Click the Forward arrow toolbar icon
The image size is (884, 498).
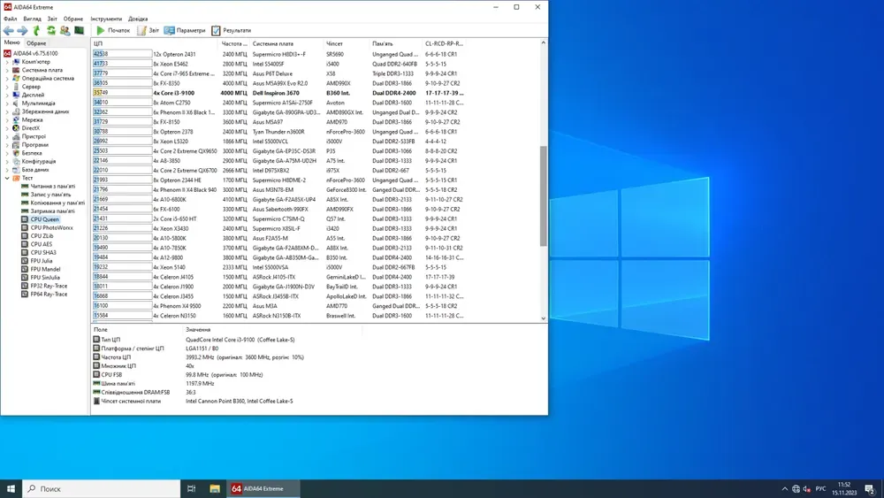(23, 30)
